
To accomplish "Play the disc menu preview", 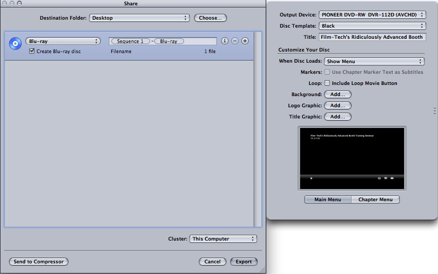I will point(311,178).
